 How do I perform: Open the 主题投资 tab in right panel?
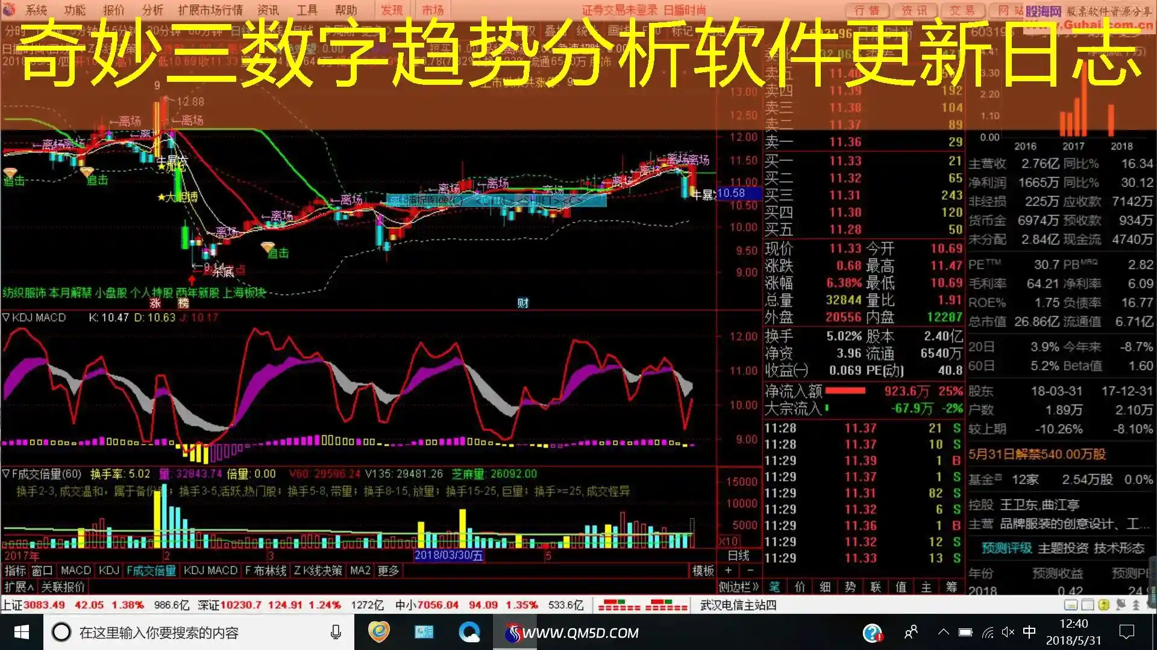pos(1063,548)
